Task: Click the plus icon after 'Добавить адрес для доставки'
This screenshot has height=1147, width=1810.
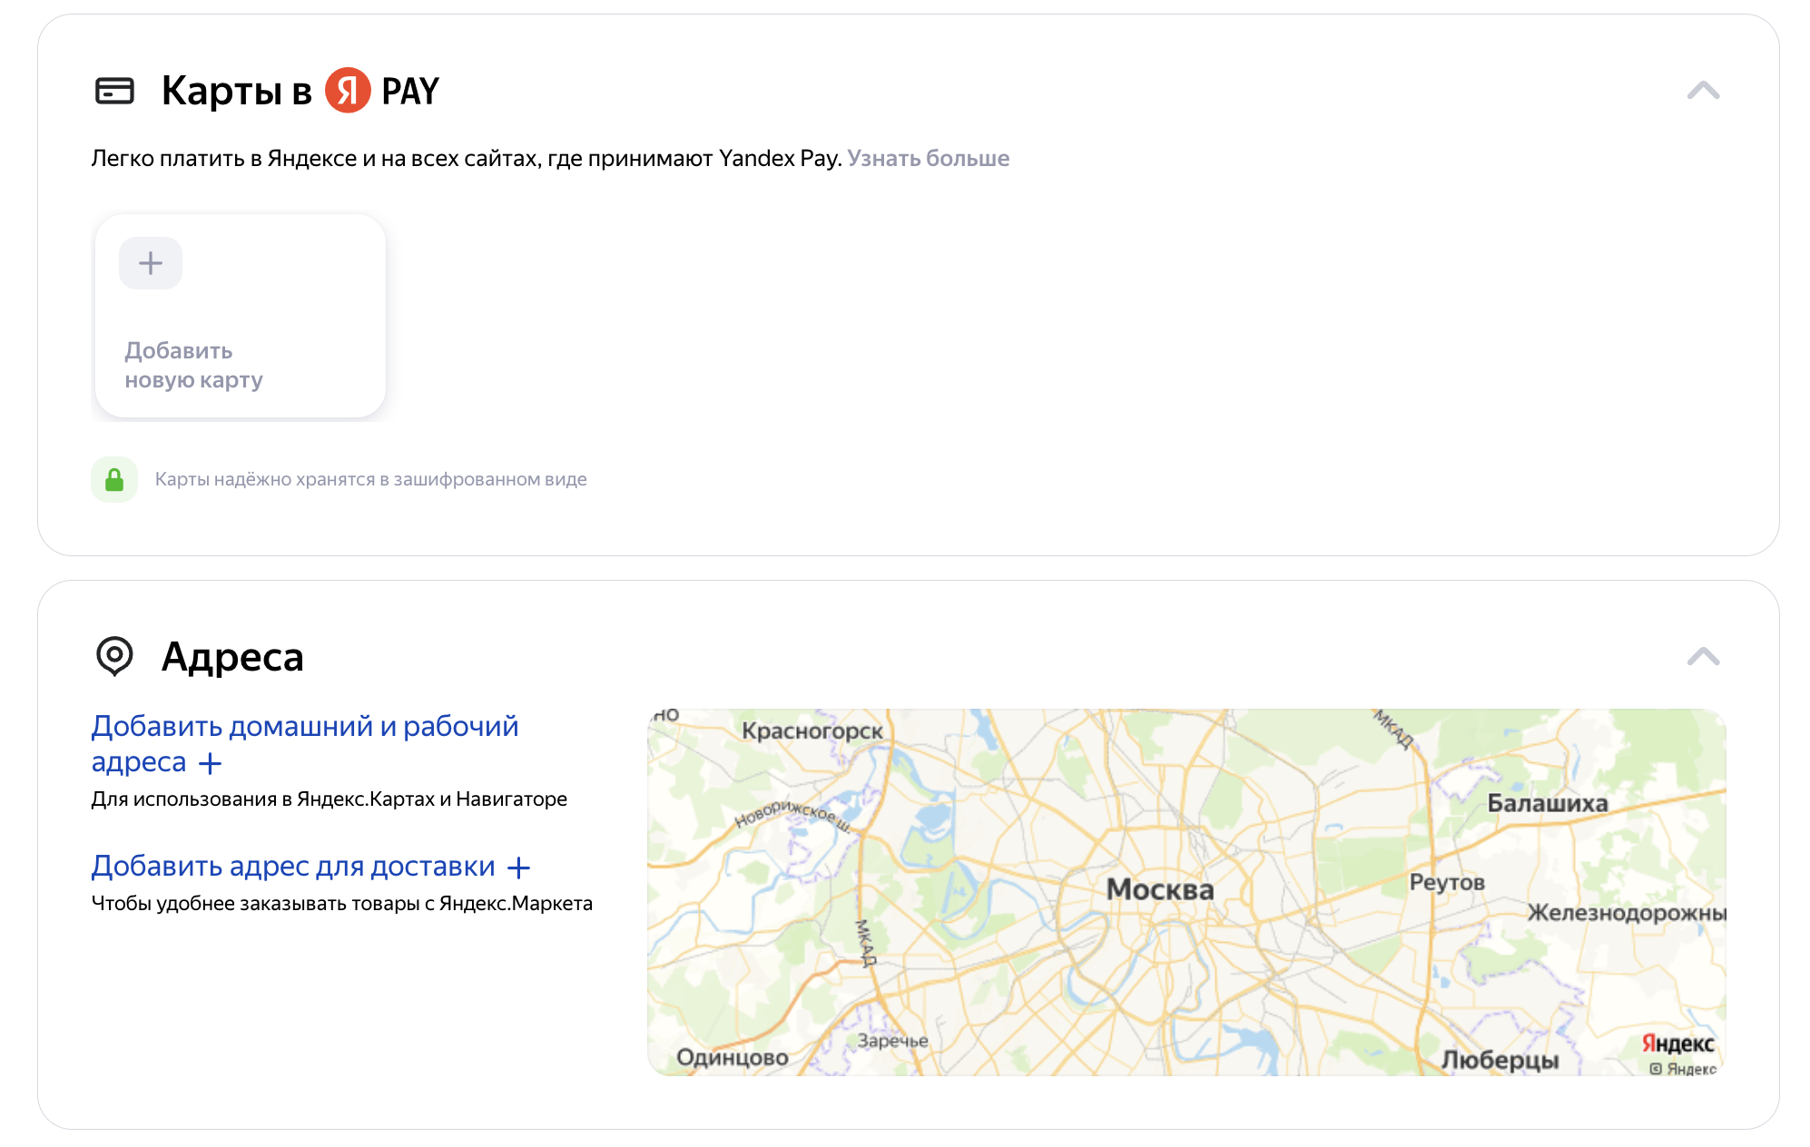Action: point(518,868)
